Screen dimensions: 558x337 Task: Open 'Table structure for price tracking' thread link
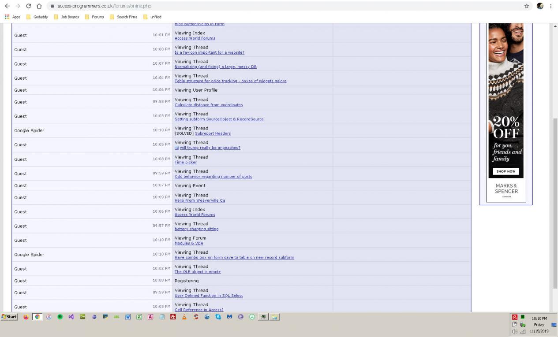(230, 81)
